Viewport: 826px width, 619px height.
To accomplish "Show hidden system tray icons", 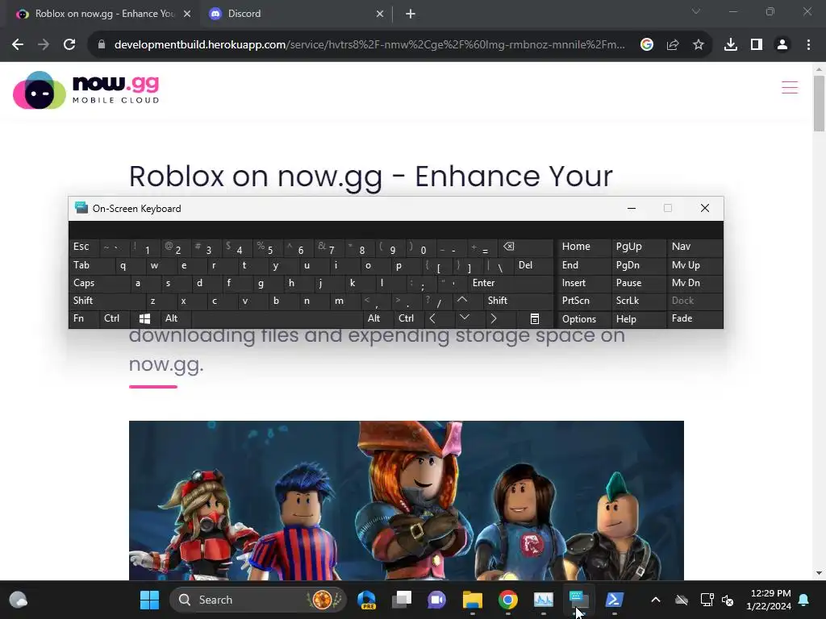I will (x=656, y=600).
